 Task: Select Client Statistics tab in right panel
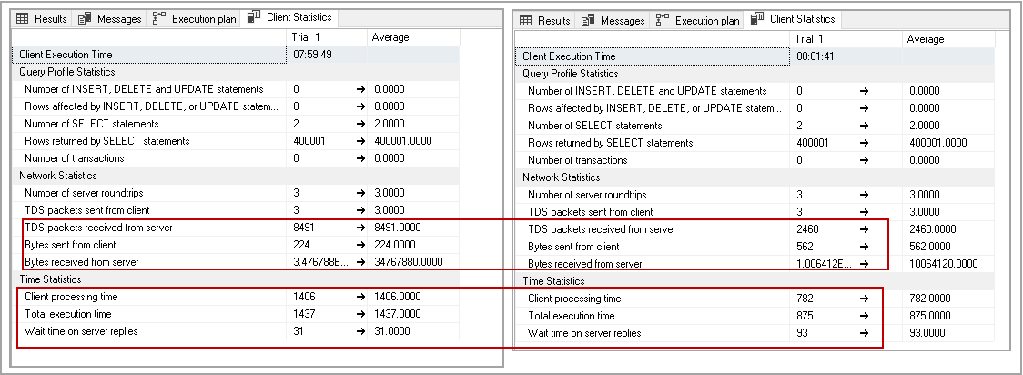click(794, 19)
